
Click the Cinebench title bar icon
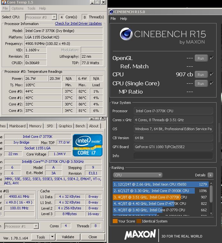click(x=111, y=12)
